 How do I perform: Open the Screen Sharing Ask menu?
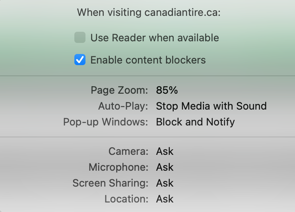click(165, 183)
